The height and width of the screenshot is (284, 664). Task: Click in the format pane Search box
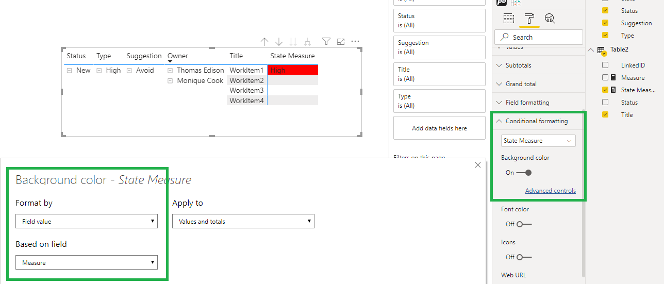click(539, 37)
